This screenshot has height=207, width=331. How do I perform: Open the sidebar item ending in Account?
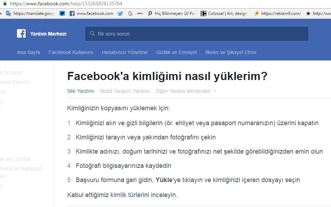tap(11, 73)
